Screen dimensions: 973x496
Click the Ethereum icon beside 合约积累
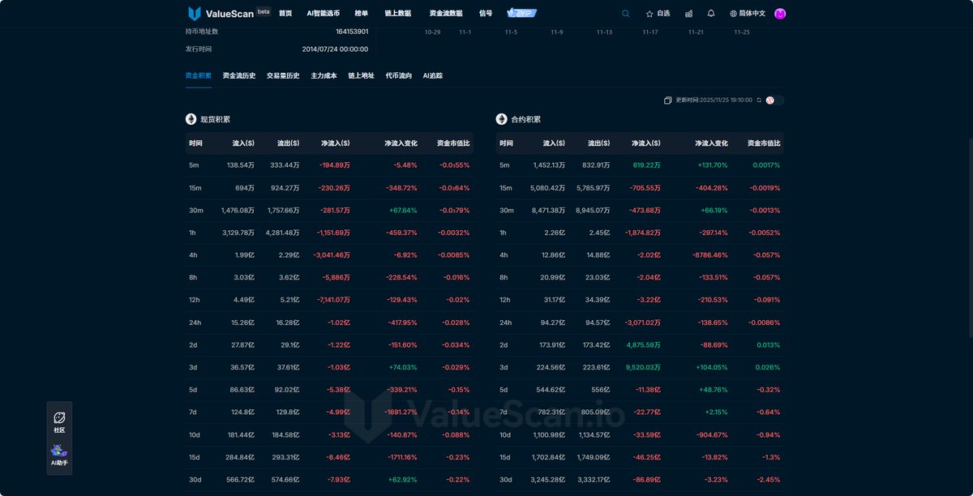click(x=502, y=119)
